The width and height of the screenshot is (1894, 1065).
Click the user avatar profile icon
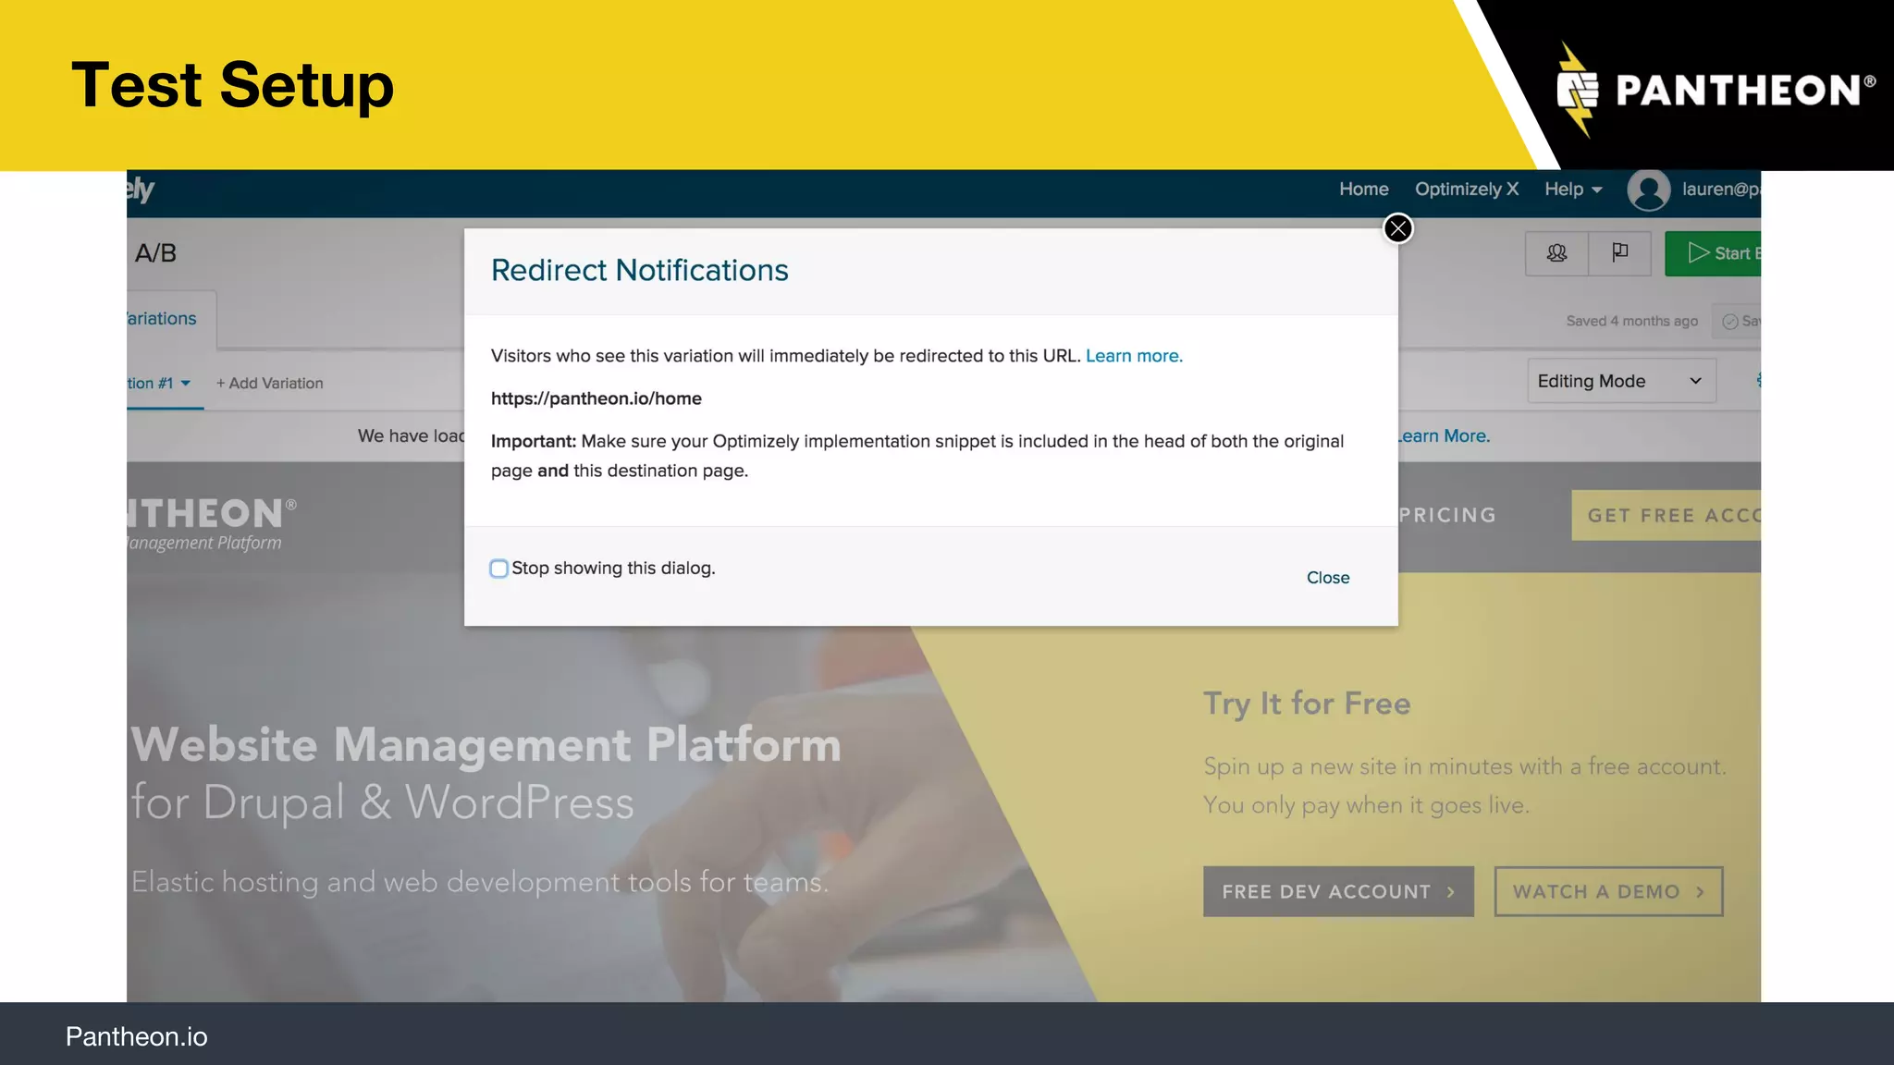pos(1648,190)
